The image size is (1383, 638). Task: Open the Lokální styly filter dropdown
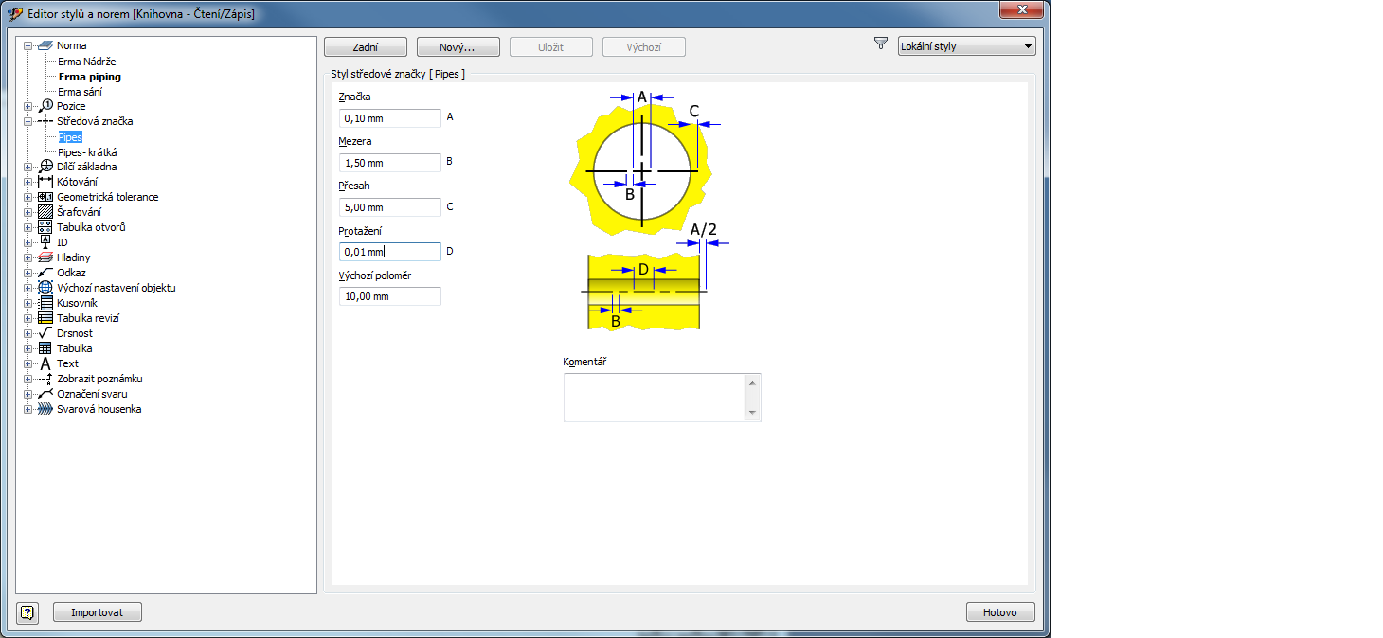[966, 46]
